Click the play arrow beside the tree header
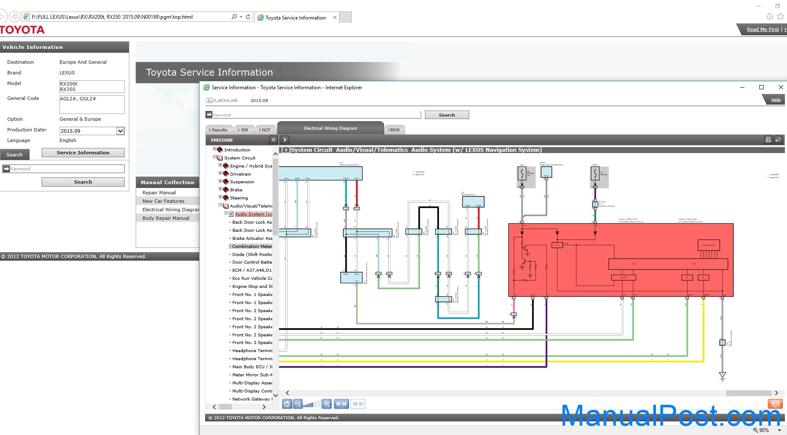The width and height of the screenshot is (787, 435). (x=285, y=140)
